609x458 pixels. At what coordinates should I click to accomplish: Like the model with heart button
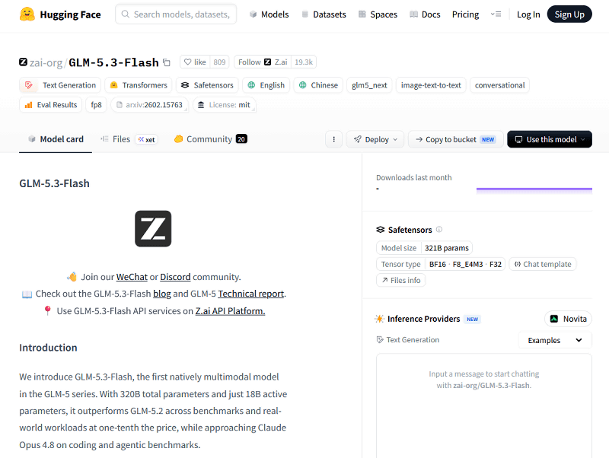pyautogui.click(x=195, y=62)
